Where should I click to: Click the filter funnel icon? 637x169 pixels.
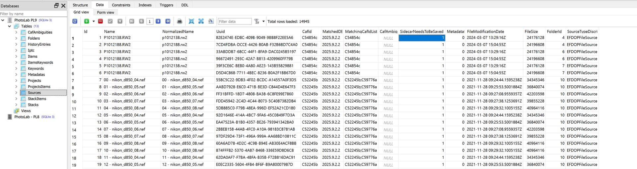click(x=256, y=21)
